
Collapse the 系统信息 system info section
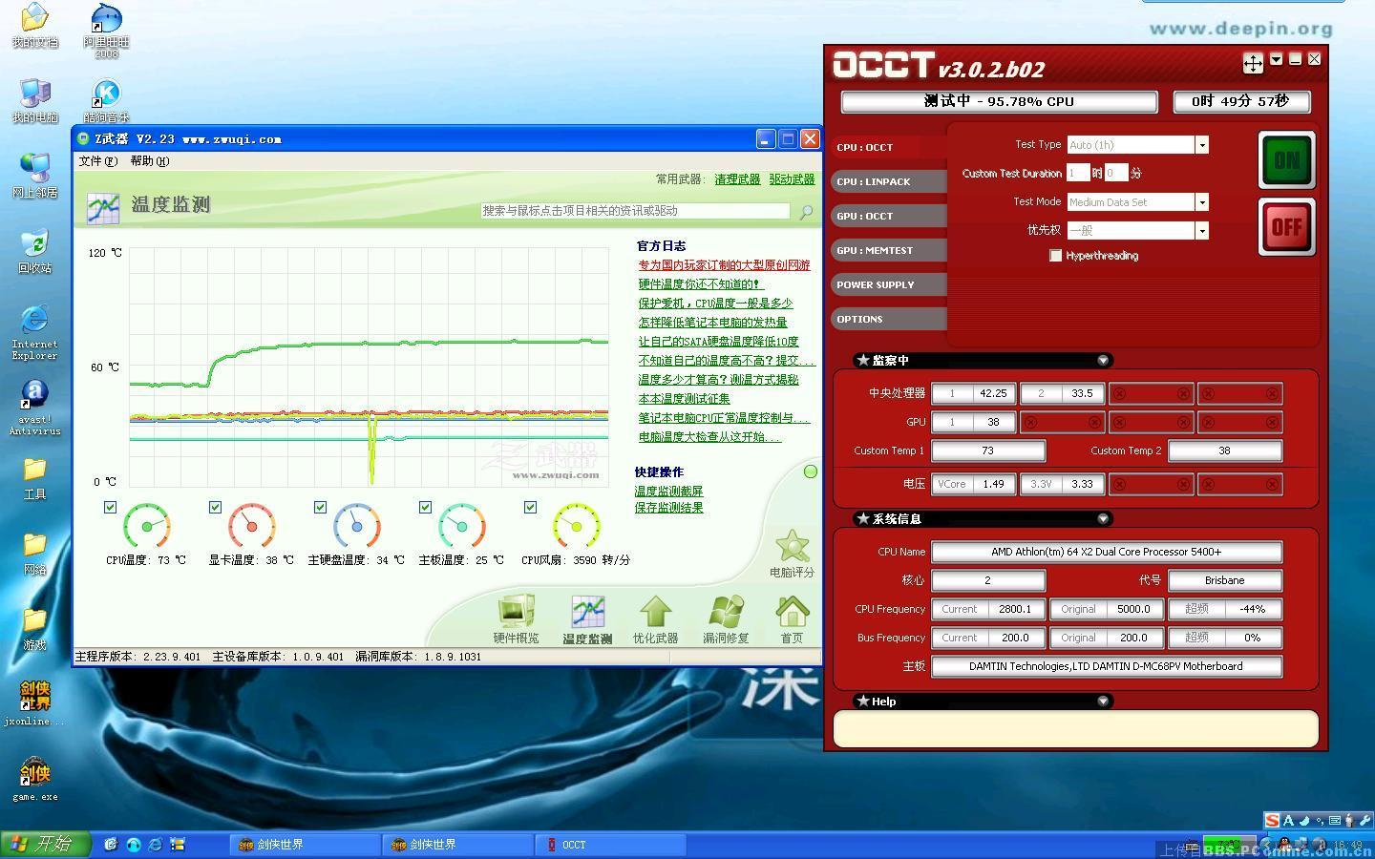pos(1103,519)
